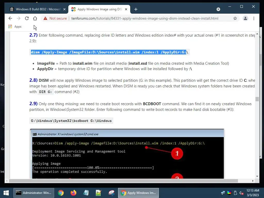264x198 pixels.
Task: Go back to the previous page
Action: pyautogui.click(x=10, y=18)
